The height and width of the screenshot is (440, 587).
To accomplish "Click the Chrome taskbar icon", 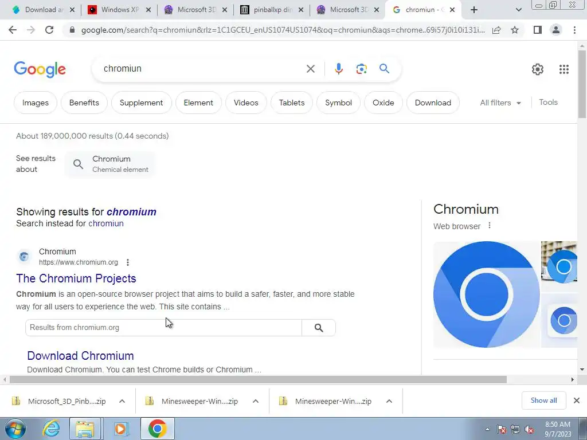I will (x=157, y=429).
